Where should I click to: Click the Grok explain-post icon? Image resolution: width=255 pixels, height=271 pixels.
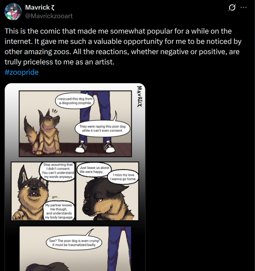[232, 8]
